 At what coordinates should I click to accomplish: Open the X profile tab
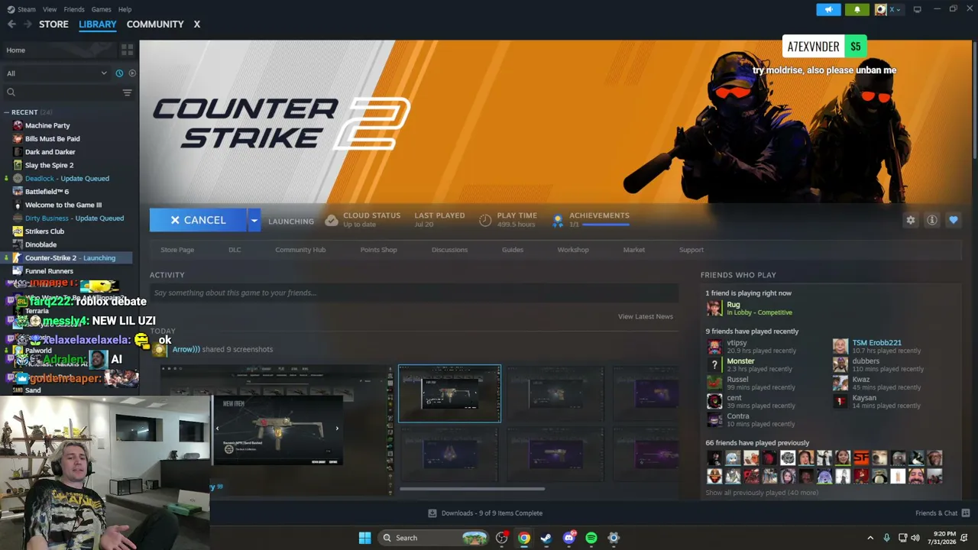(196, 24)
